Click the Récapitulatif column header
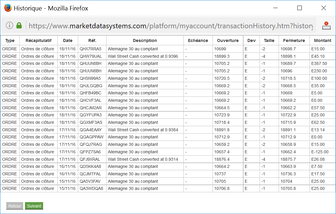The width and height of the screenshot is (336, 214). click(39, 40)
